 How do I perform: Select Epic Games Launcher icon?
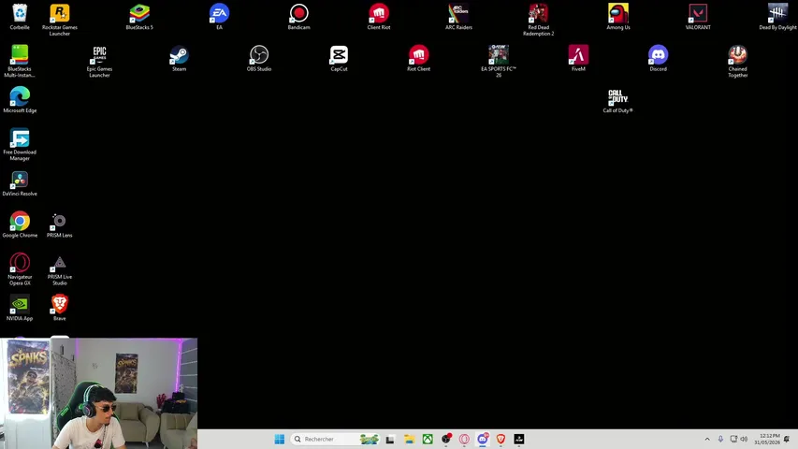99,61
